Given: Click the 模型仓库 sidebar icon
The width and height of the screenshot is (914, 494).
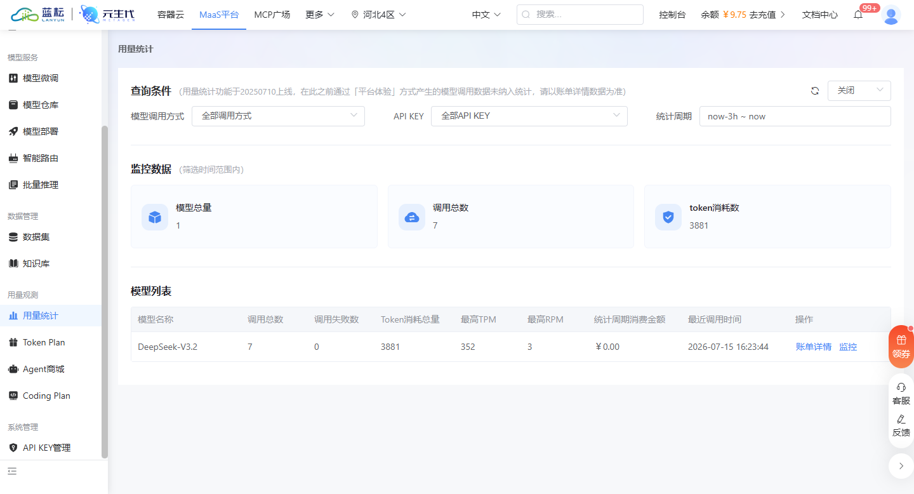Looking at the screenshot, I should (13, 105).
